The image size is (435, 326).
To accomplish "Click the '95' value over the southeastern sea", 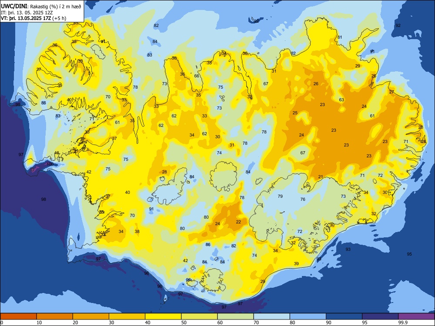I will (x=409, y=254).
